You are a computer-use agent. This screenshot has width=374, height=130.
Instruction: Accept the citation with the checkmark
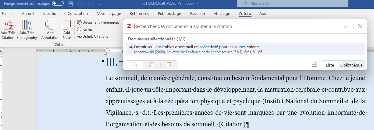tap(347, 26)
